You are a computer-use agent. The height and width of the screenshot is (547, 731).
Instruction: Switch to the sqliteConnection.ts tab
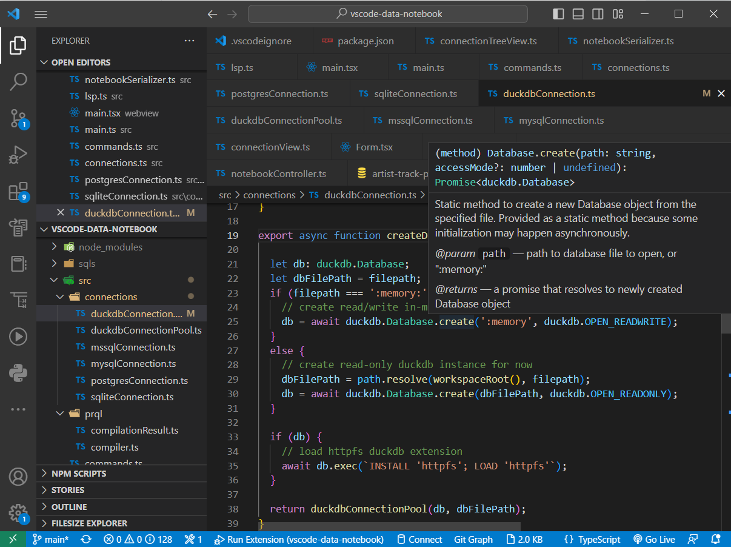coord(415,94)
